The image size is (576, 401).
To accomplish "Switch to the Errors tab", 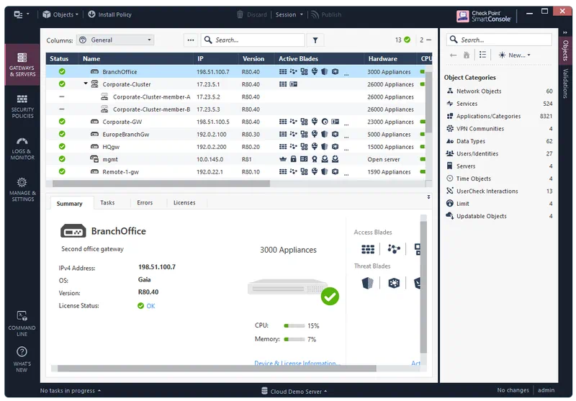I will click(145, 203).
